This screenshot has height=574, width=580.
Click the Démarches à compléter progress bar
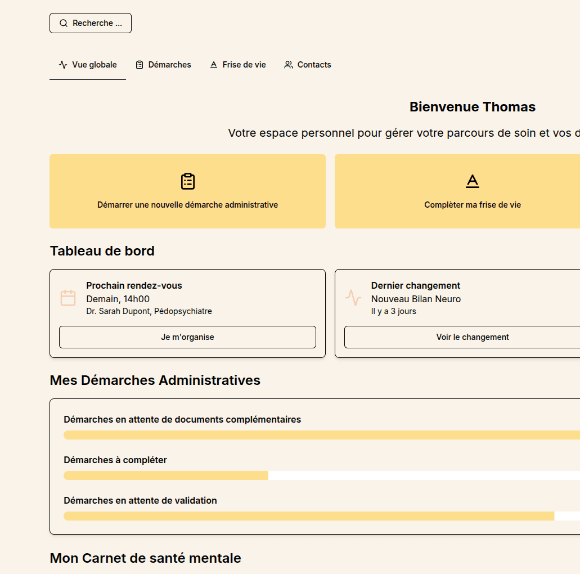322,476
